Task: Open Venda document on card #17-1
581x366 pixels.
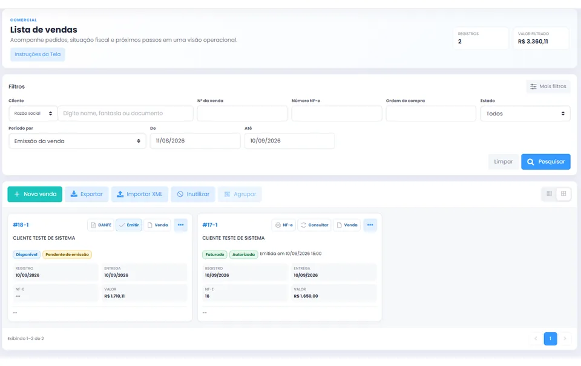Action: coord(347,225)
